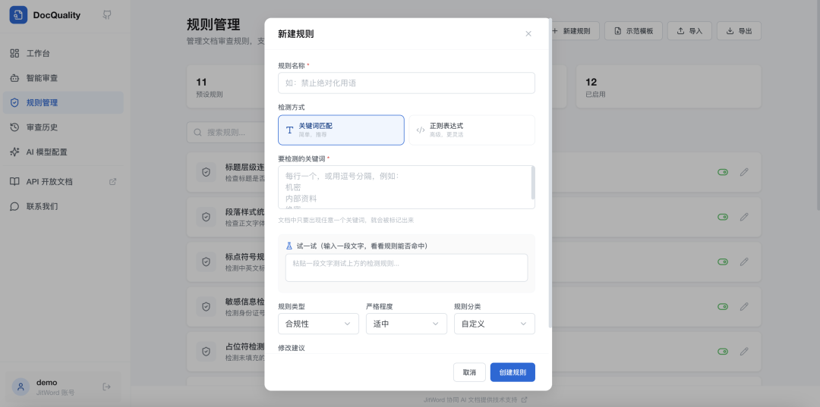Click shield icon of 敏感信息检 rule

pyautogui.click(x=206, y=307)
